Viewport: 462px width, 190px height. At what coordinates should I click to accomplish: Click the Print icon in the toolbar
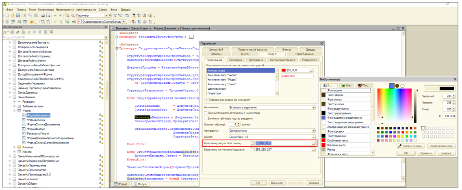(42, 15)
